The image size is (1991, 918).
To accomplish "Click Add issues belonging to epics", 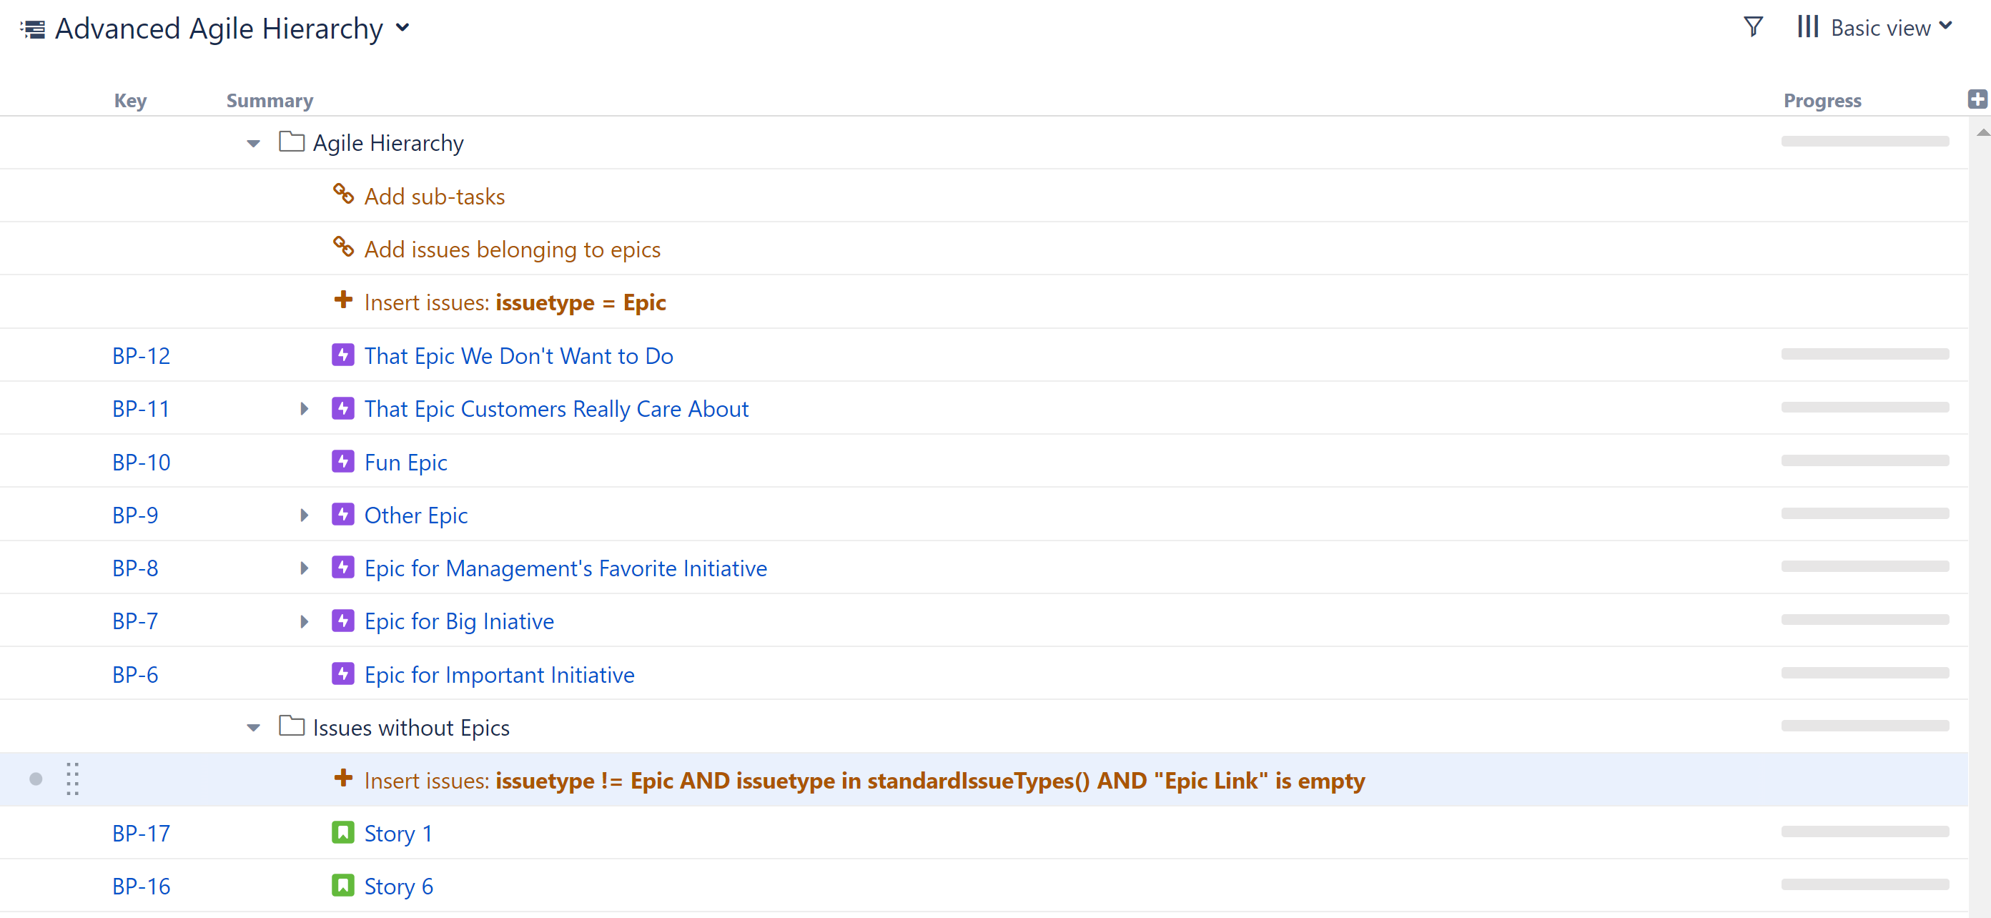I will pyautogui.click(x=512, y=249).
